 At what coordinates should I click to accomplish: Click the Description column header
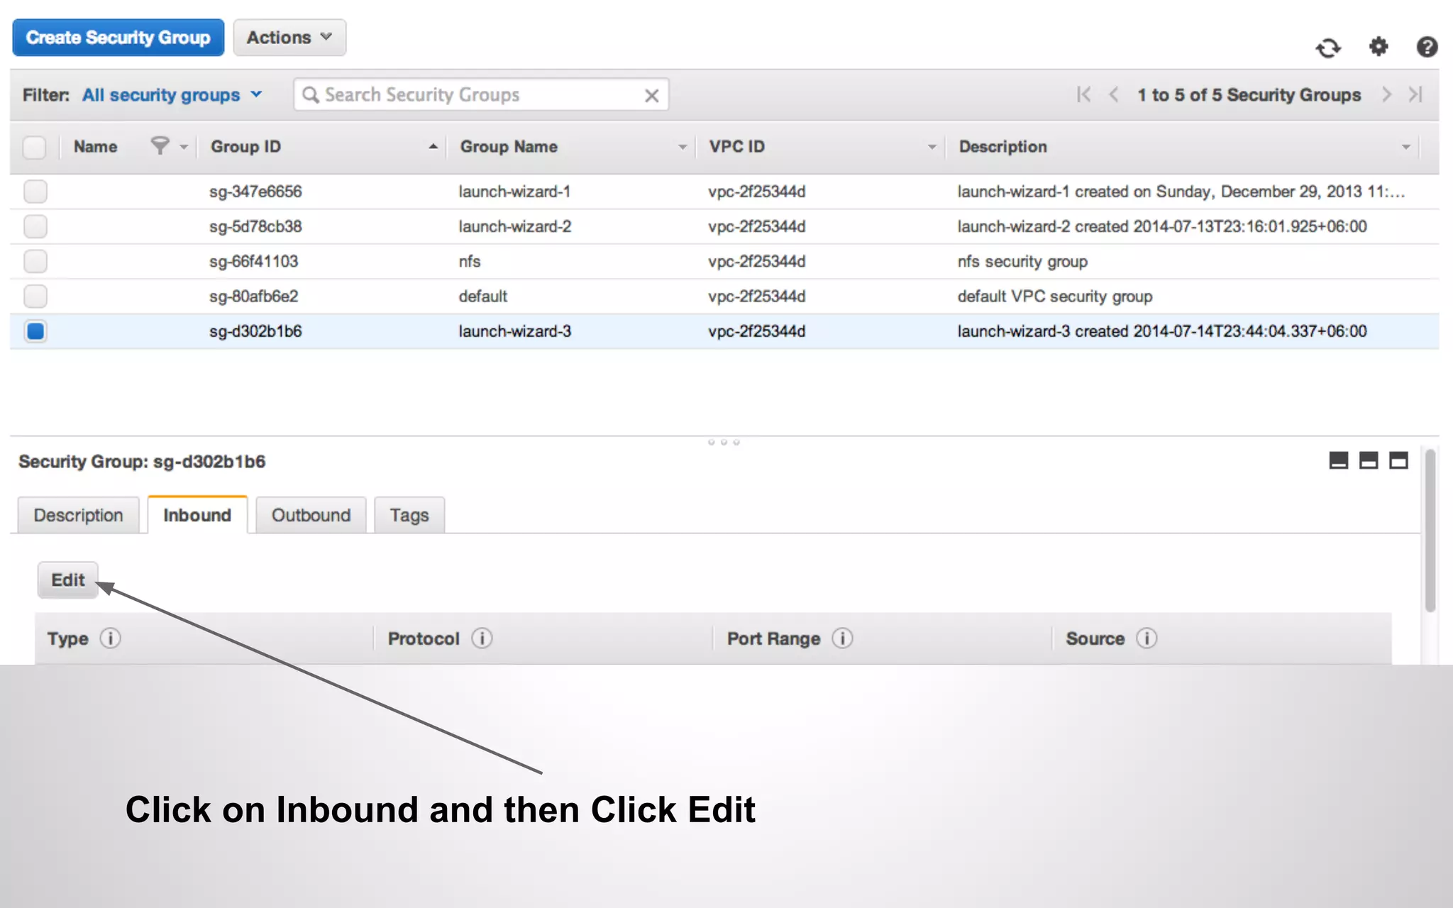click(1002, 147)
